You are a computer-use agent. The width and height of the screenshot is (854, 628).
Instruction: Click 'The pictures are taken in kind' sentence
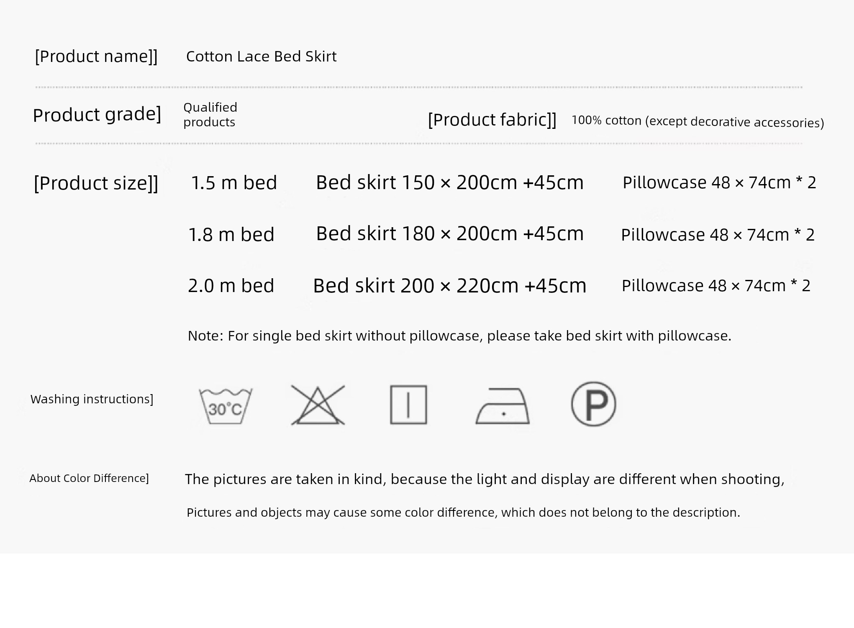tap(485, 479)
